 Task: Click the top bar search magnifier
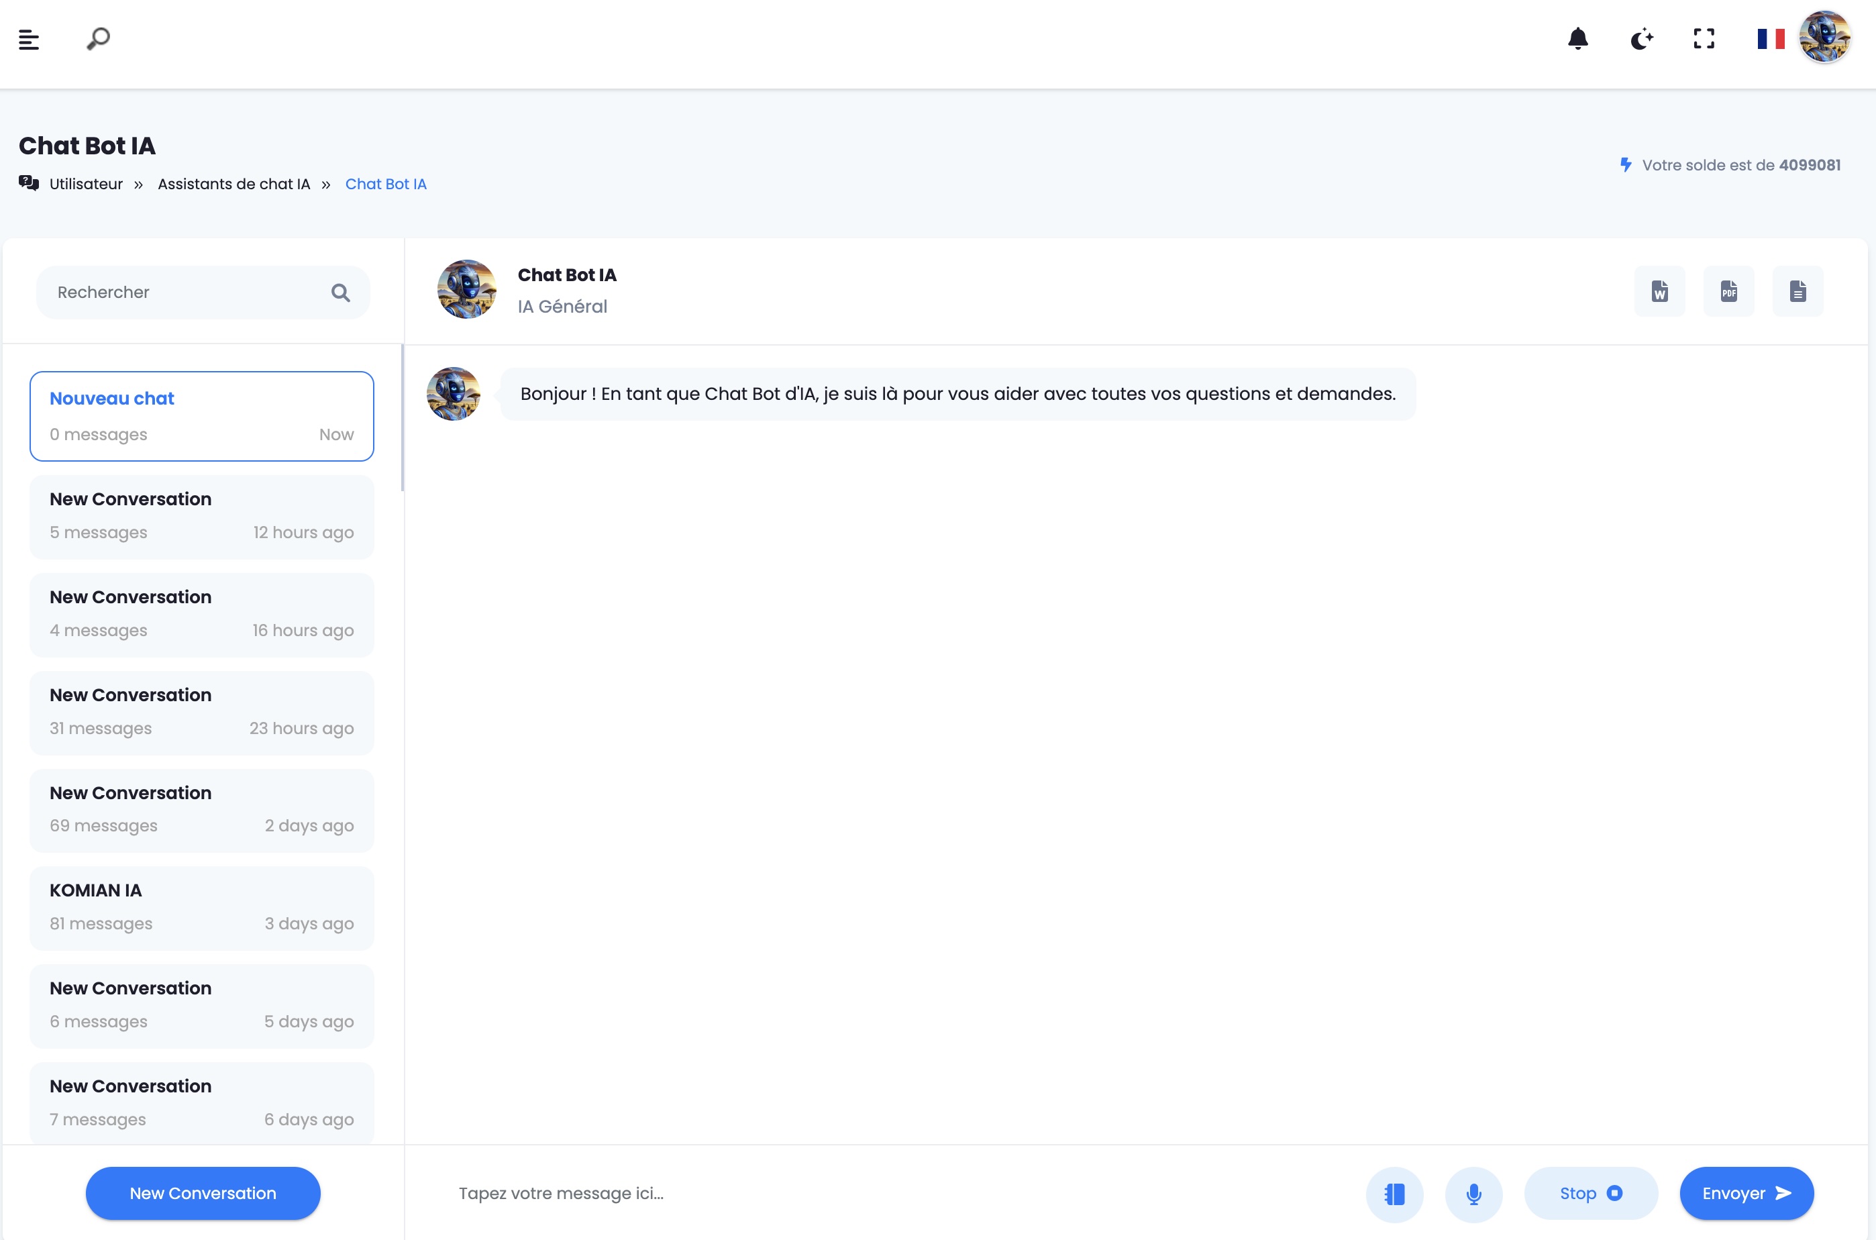[x=98, y=39]
